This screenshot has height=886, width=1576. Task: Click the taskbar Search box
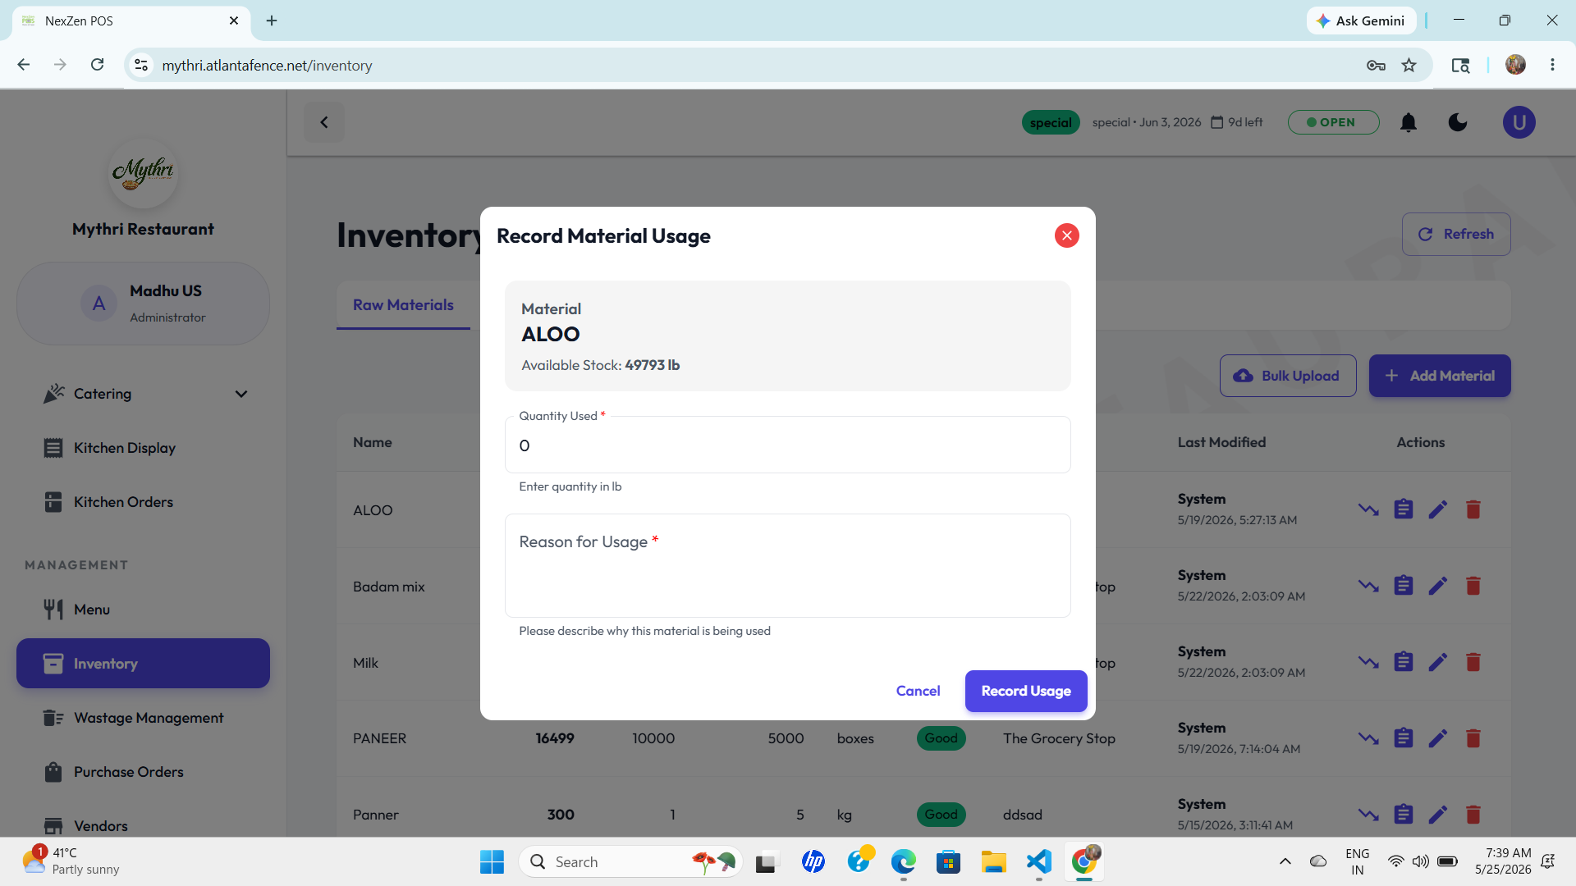coord(630,861)
